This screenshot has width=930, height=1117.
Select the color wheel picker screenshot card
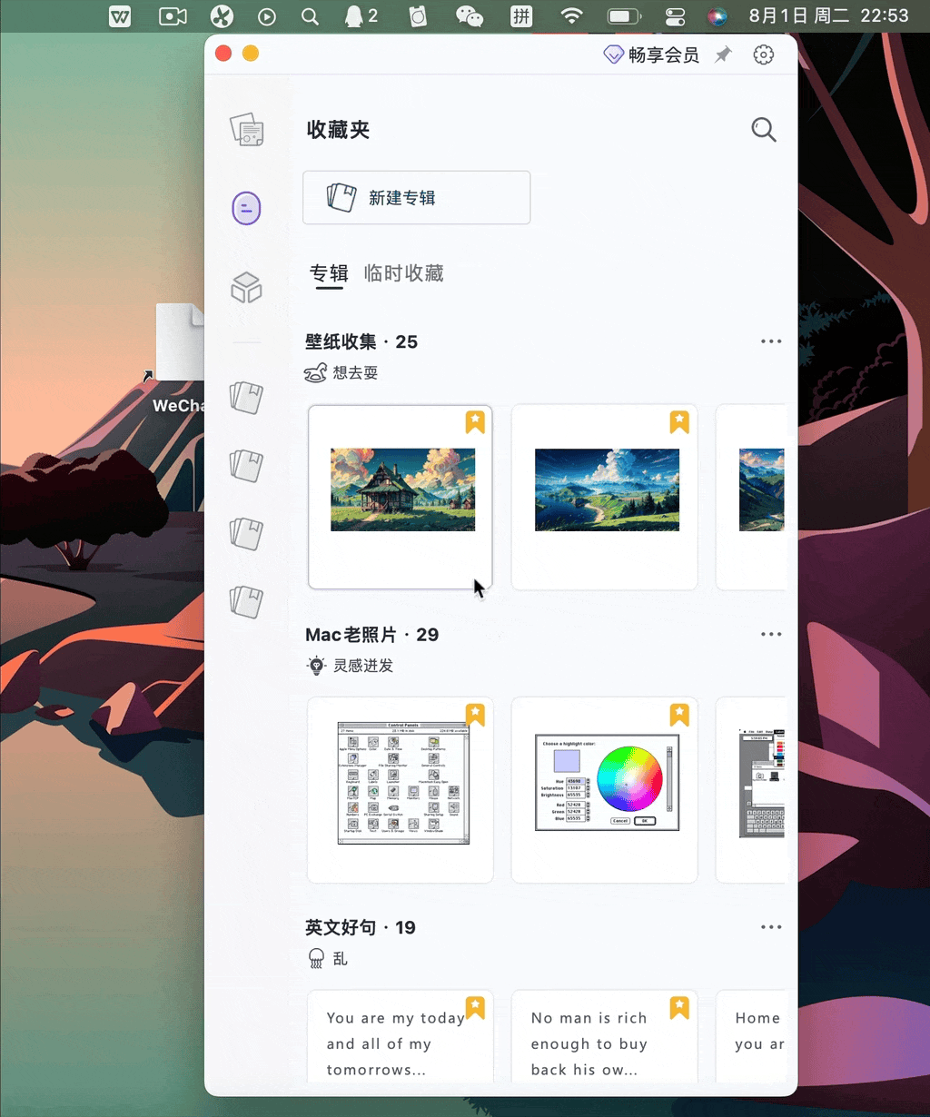(605, 790)
